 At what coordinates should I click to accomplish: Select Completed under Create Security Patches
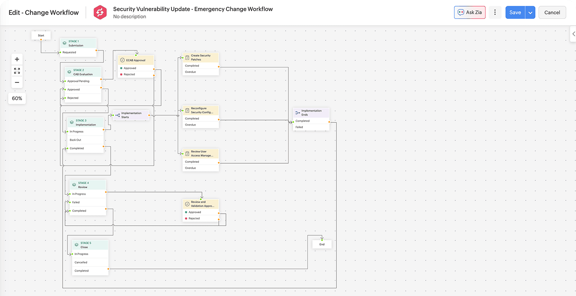(201, 66)
